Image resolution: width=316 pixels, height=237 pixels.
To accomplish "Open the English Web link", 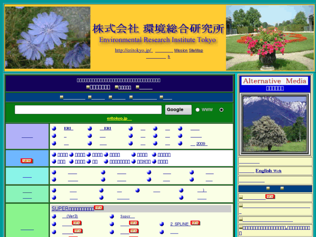I will pos(269,171).
